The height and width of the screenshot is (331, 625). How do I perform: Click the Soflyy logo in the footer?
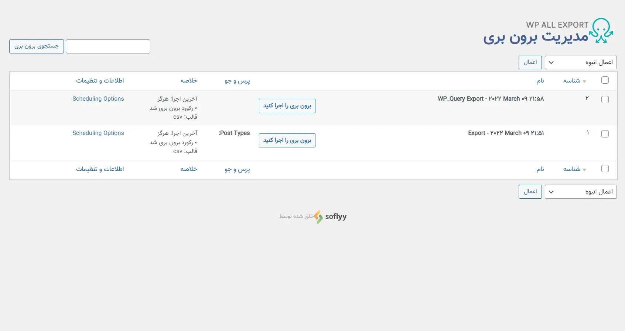330,217
